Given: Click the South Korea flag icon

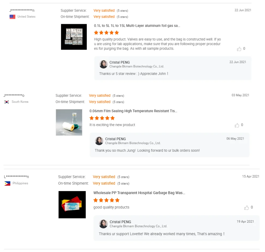Looking at the screenshot, I should 7,102.
